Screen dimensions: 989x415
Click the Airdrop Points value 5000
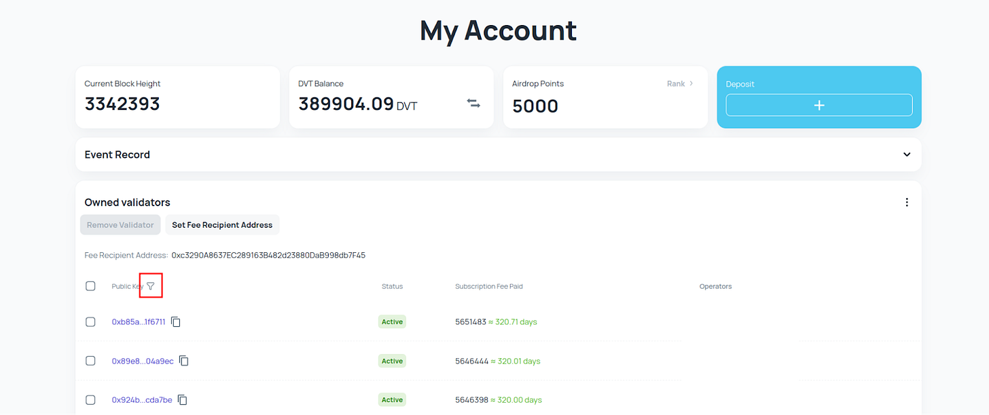pyautogui.click(x=535, y=106)
